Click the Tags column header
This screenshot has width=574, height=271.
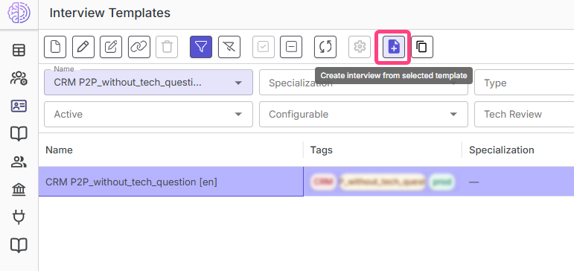tap(322, 150)
